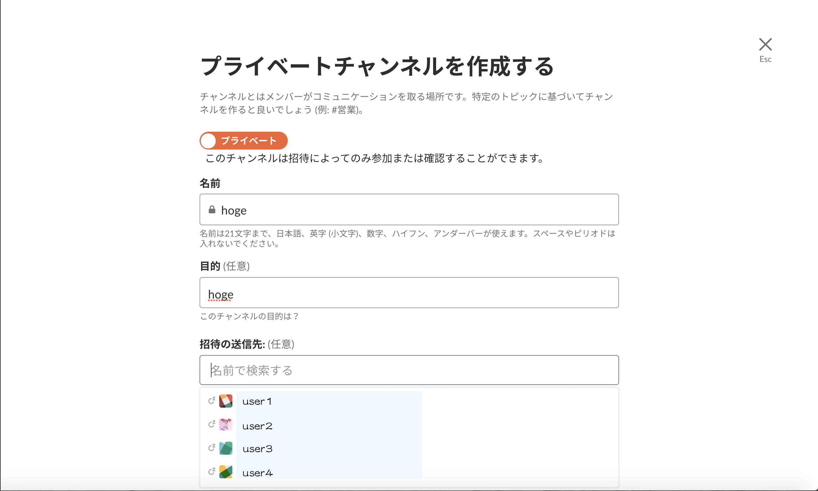
Task: Focus the 目的 field containing hoge
Action: 409,293
